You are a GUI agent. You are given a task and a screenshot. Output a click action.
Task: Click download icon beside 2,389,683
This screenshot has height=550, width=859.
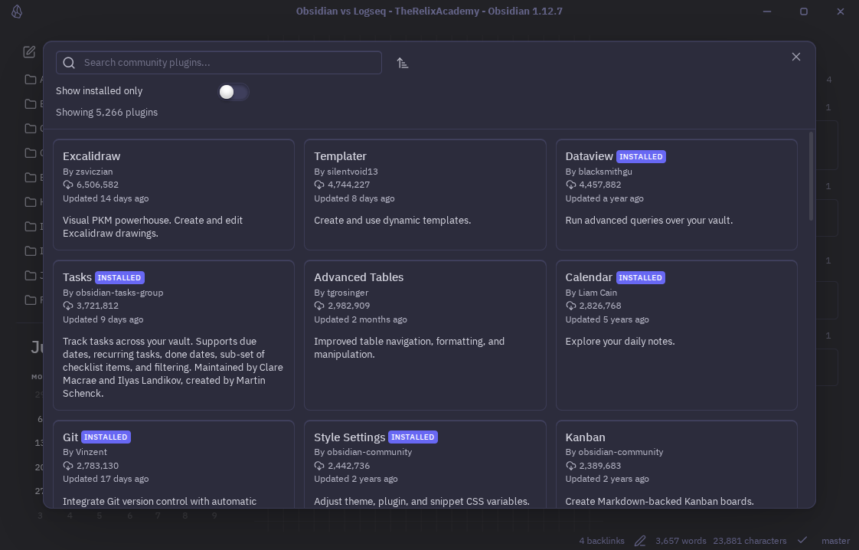coord(571,466)
